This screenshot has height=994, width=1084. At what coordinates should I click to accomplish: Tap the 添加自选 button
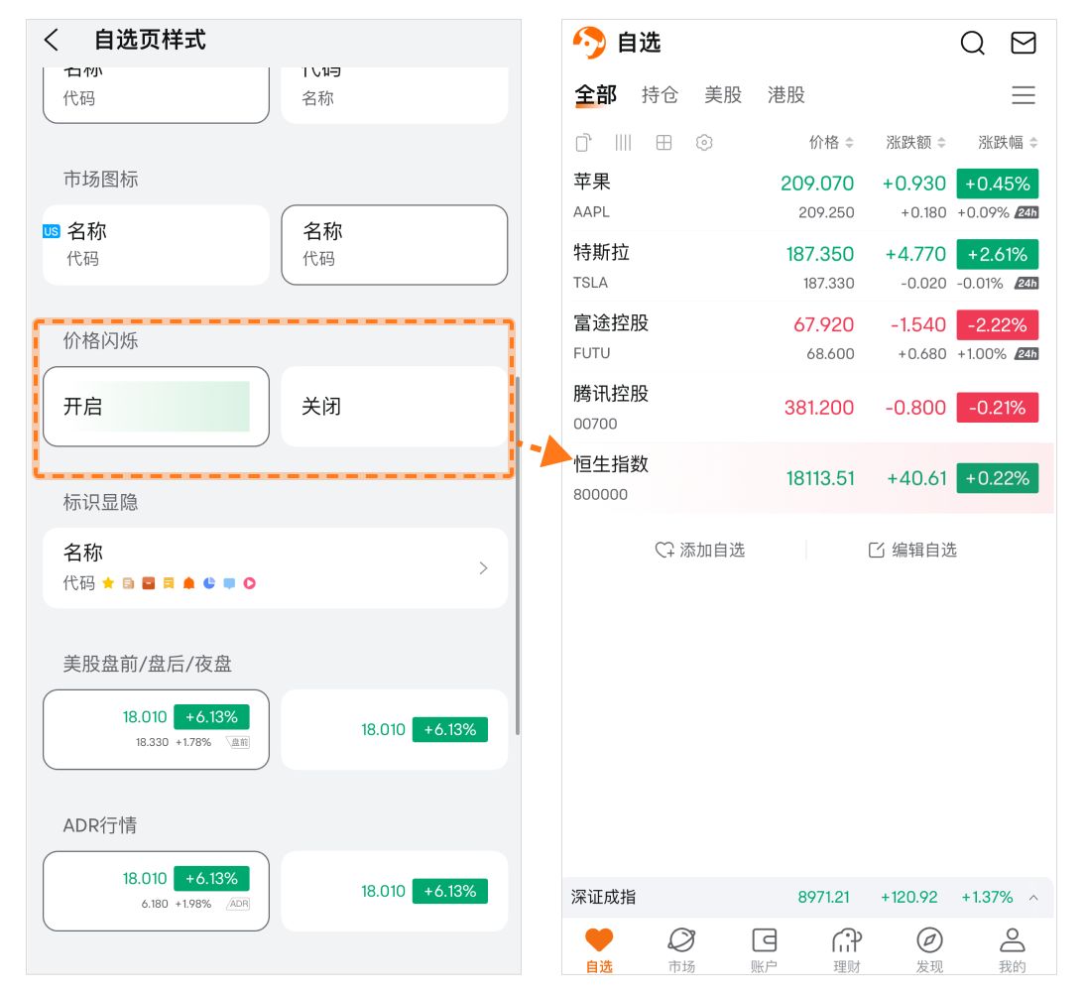(x=700, y=550)
